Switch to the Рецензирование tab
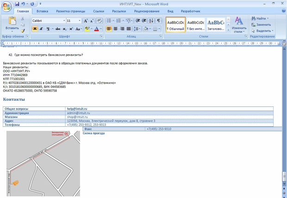The width and height of the screenshot is (287, 198). point(147,11)
